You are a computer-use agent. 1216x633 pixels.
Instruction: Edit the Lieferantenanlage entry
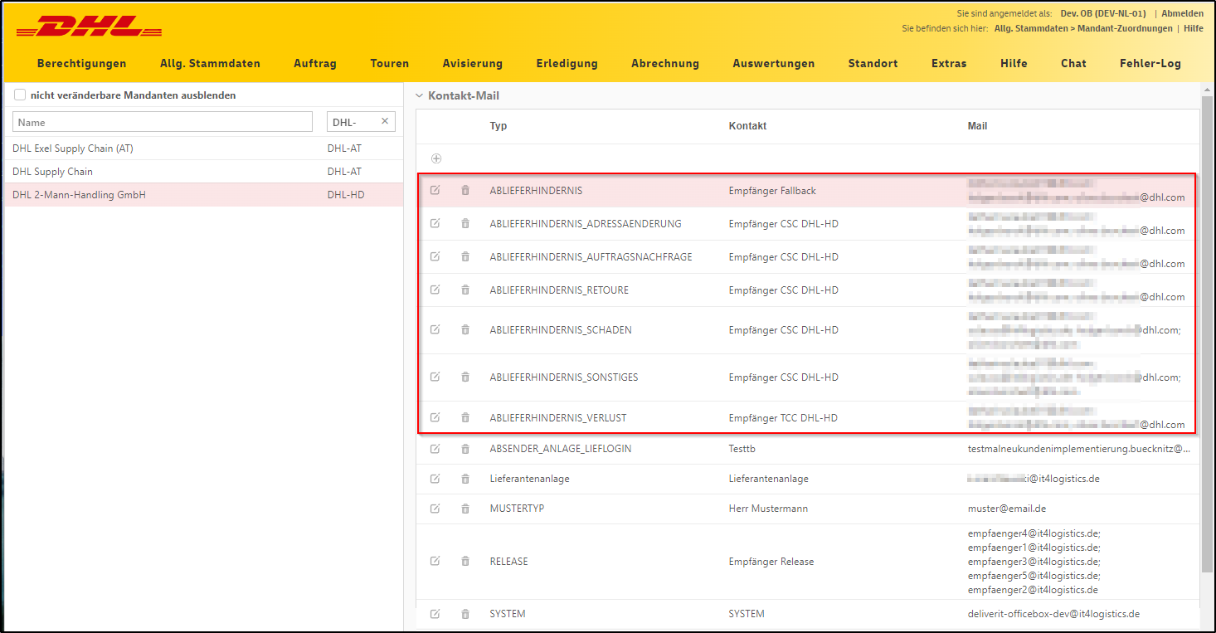[435, 479]
